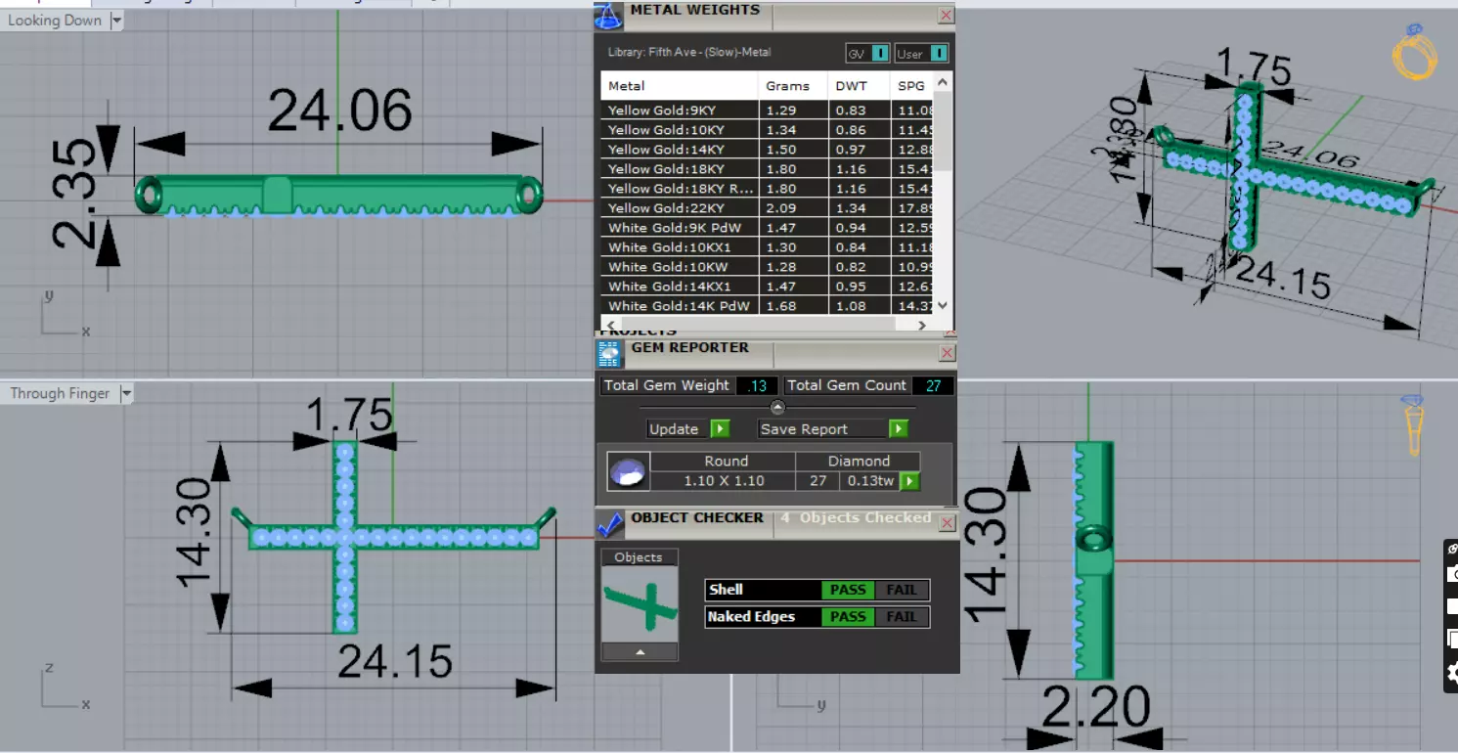
Task: Click metal table left scroll arrow
Action: pyautogui.click(x=610, y=324)
